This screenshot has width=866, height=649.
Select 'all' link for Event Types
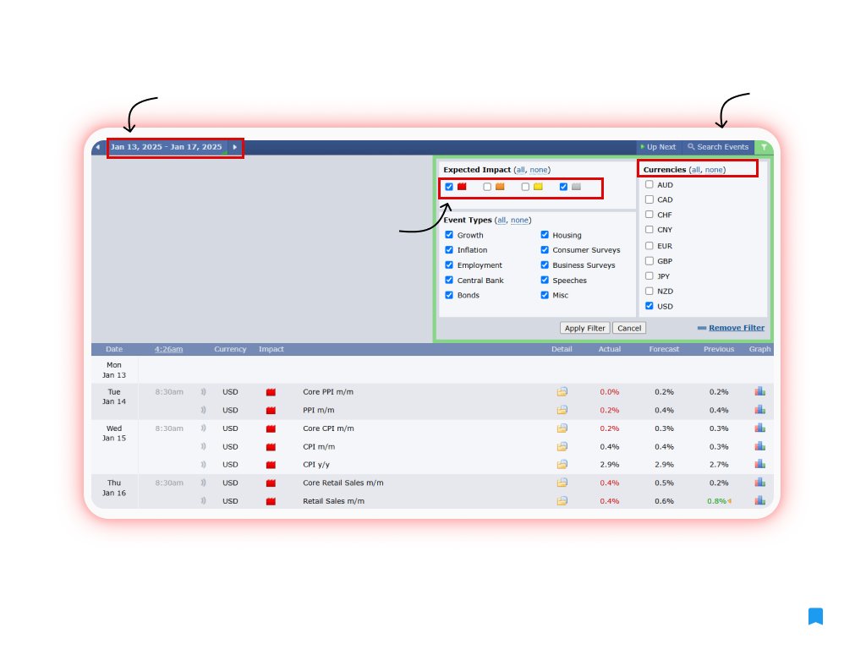click(x=502, y=221)
